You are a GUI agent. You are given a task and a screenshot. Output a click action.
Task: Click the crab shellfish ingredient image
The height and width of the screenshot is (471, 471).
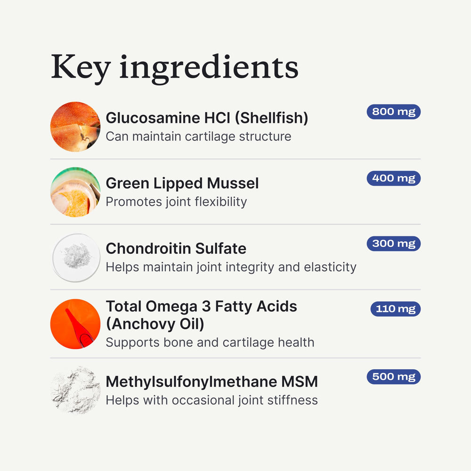point(75,127)
